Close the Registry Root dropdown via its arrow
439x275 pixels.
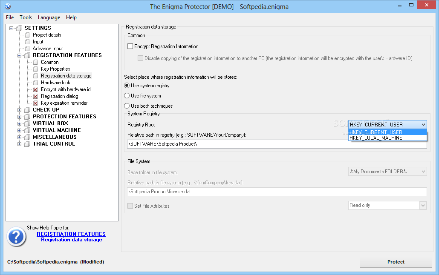423,124
